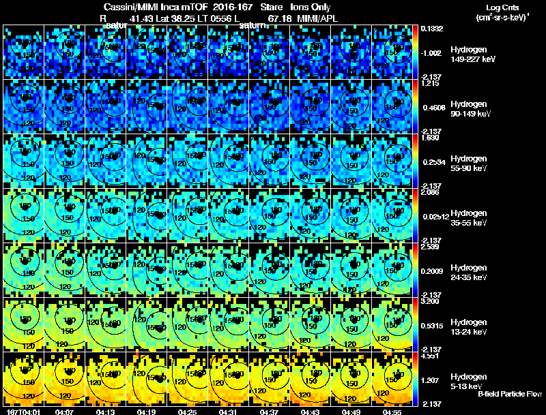Viewport: 546px width, 415px height.
Task: Open the 149-227 keV panel at 167T04:01
Action: tap(24, 52)
